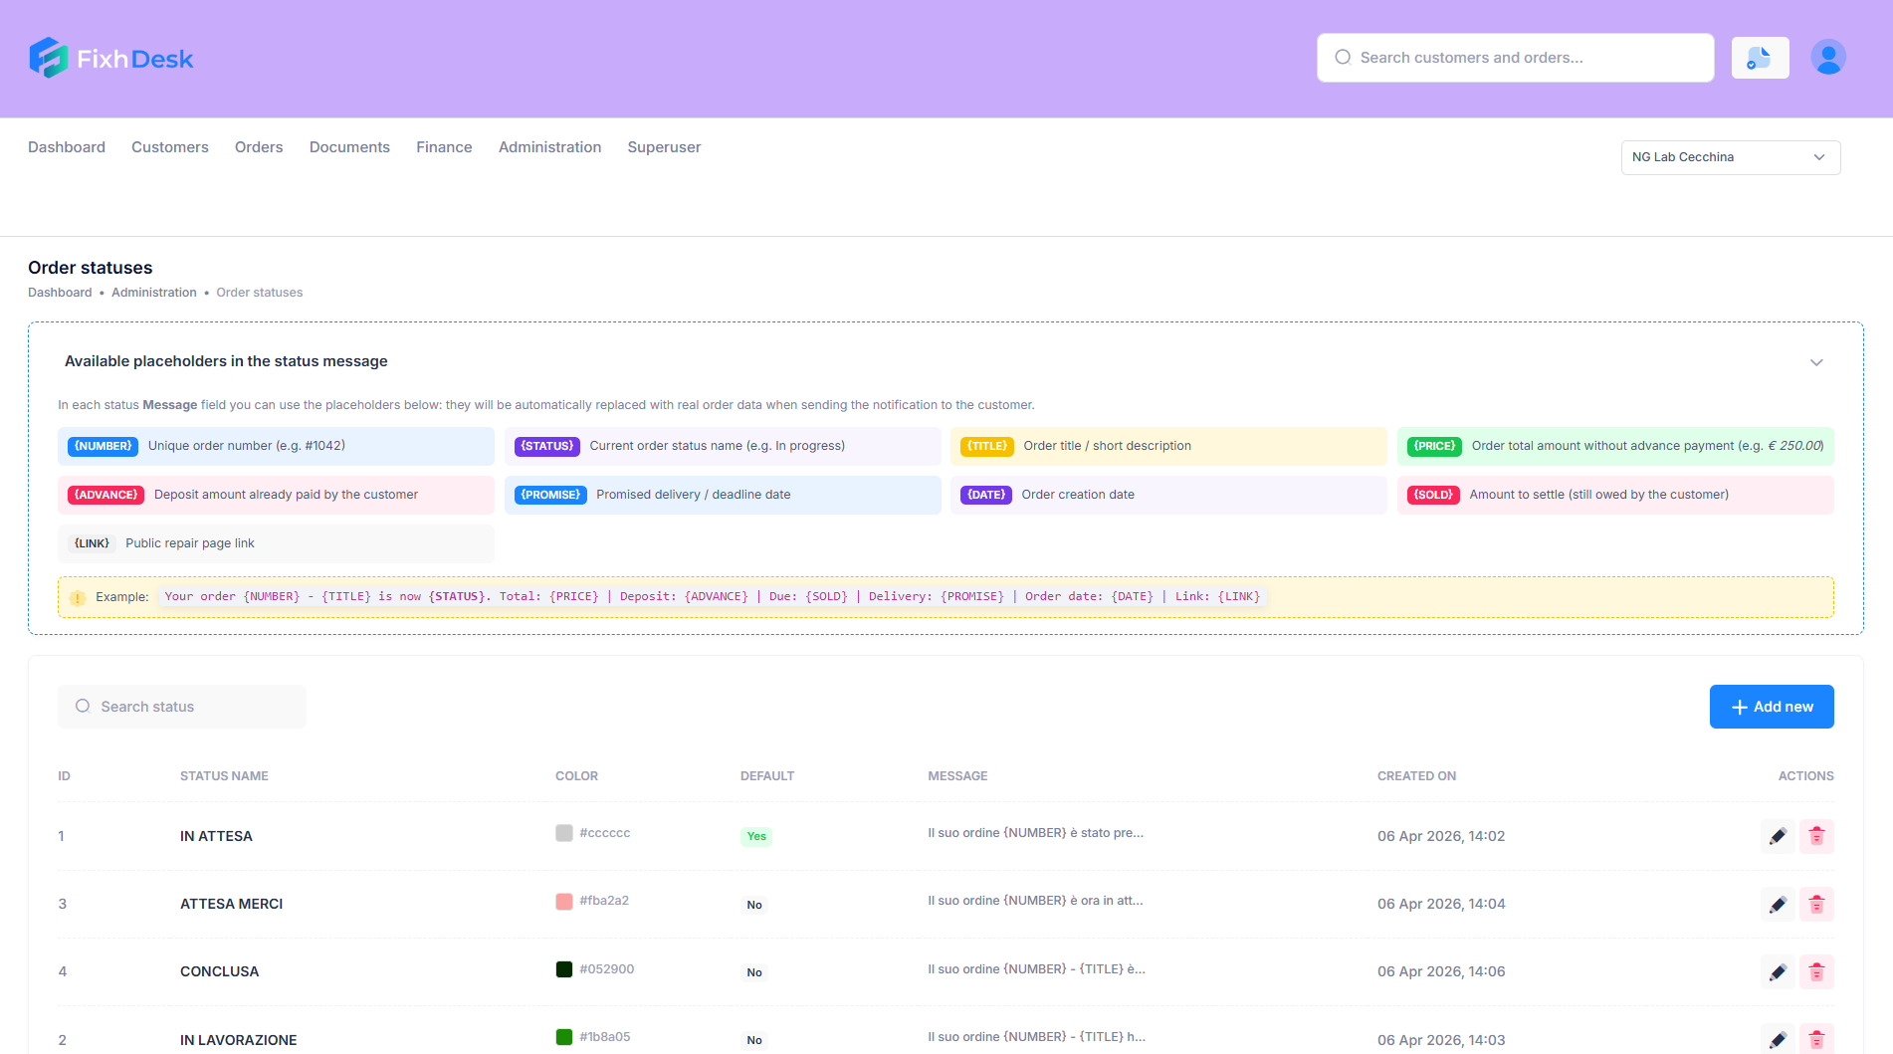Click the {LINK} placeholder badge
Image resolution: width=1893 pixels, height=1054 pixels.
click(x=92, y=543)
